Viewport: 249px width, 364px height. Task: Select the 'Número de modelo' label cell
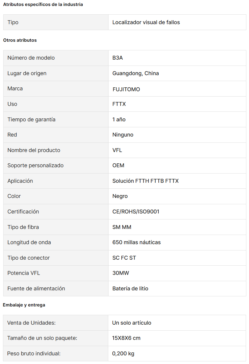[x=56, y=58]
